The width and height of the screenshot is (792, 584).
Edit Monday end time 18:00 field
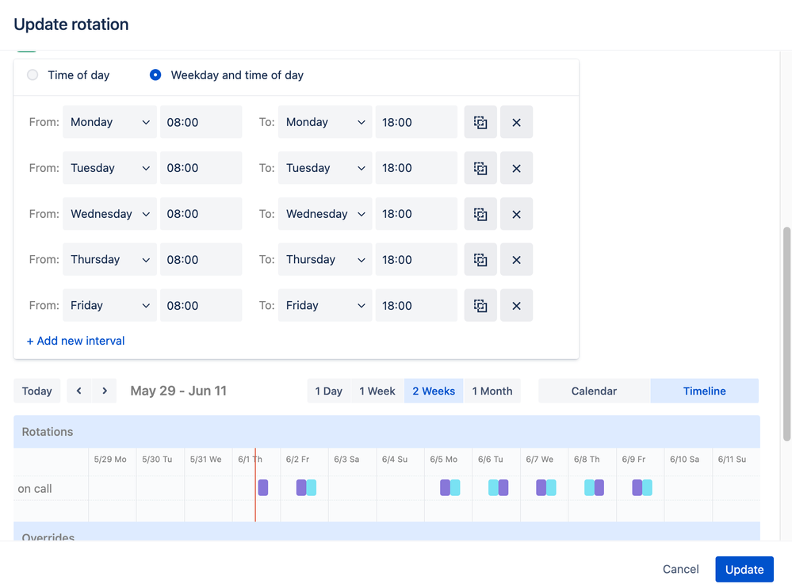[x=416, y=122]
